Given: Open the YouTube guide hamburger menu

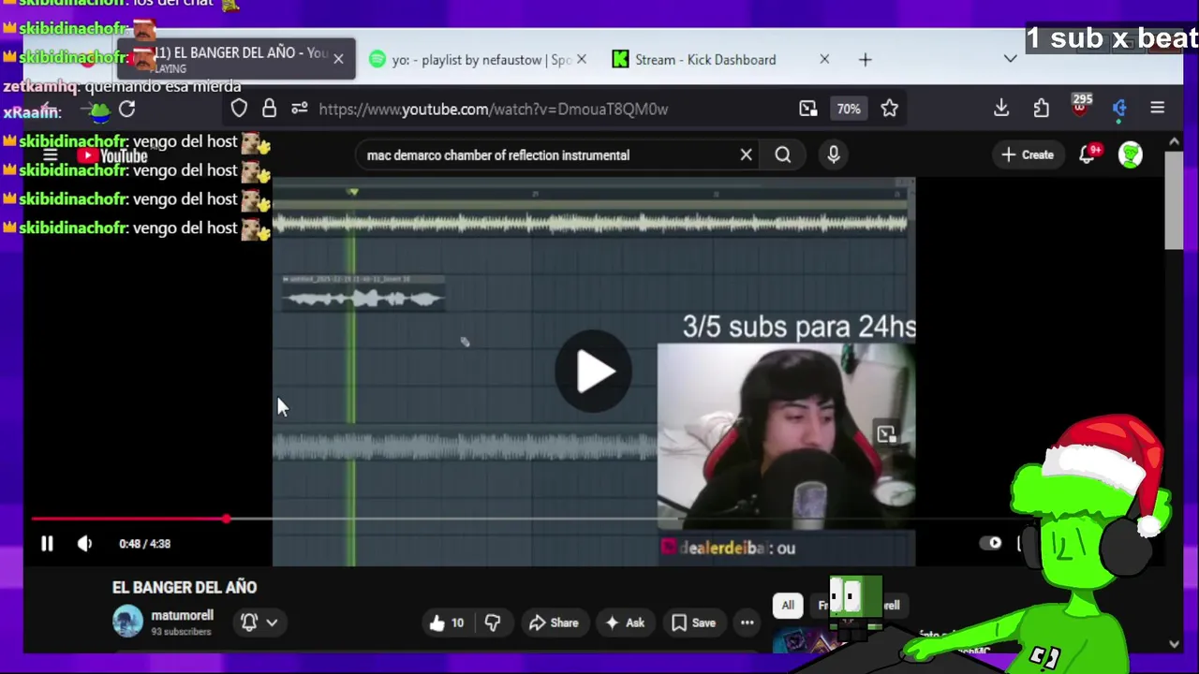Looking at the screenshot, I should [x=51, y=156].
